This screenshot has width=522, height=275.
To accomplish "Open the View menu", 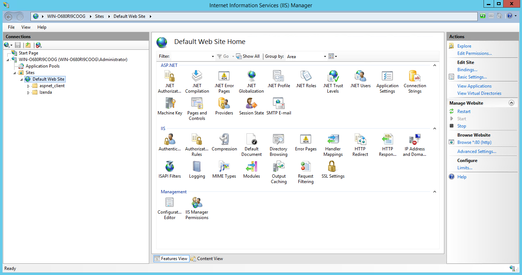I will click(x=26, y=27).
